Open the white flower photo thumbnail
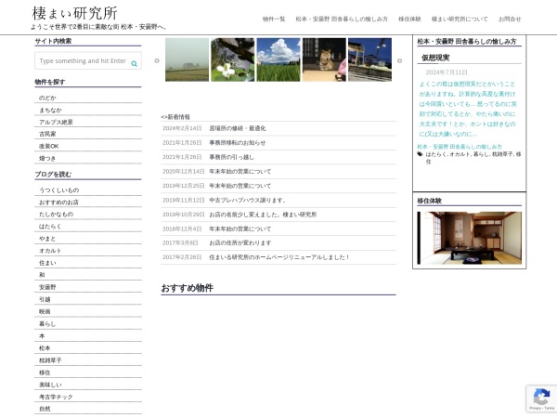The width and height of the screenshot is (557, 418). 232,59
